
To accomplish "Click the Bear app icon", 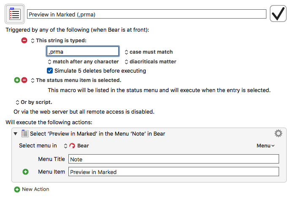I will (72, 146).
